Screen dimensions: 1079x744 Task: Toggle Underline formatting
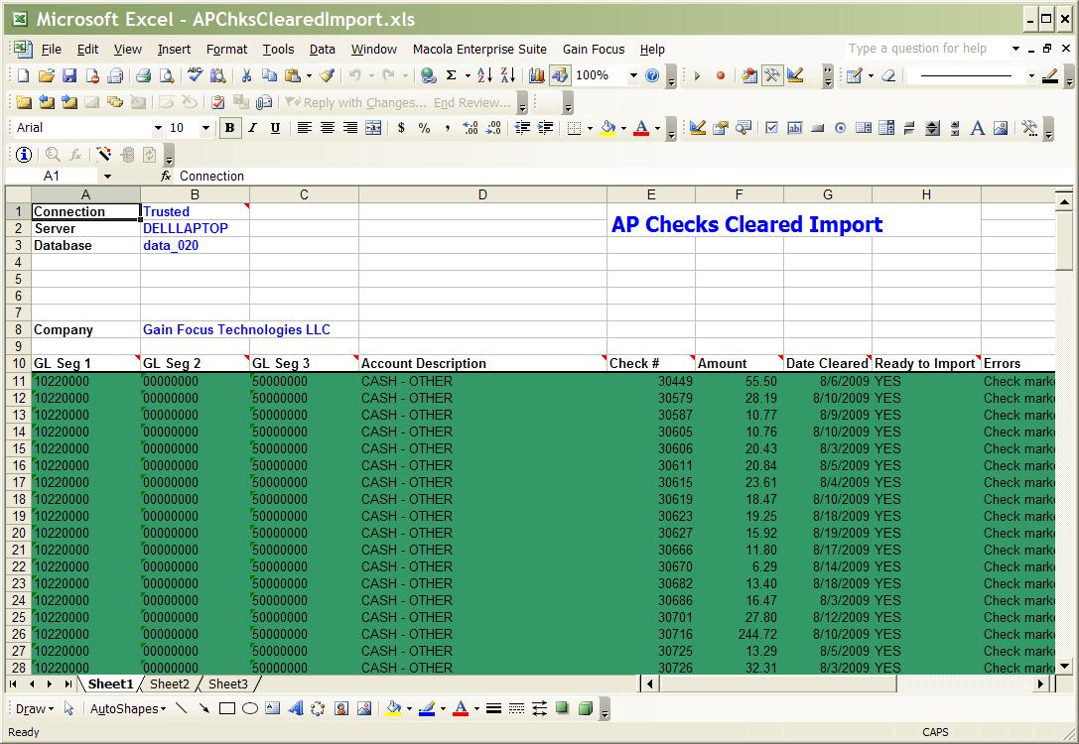[x=275, y=128]
